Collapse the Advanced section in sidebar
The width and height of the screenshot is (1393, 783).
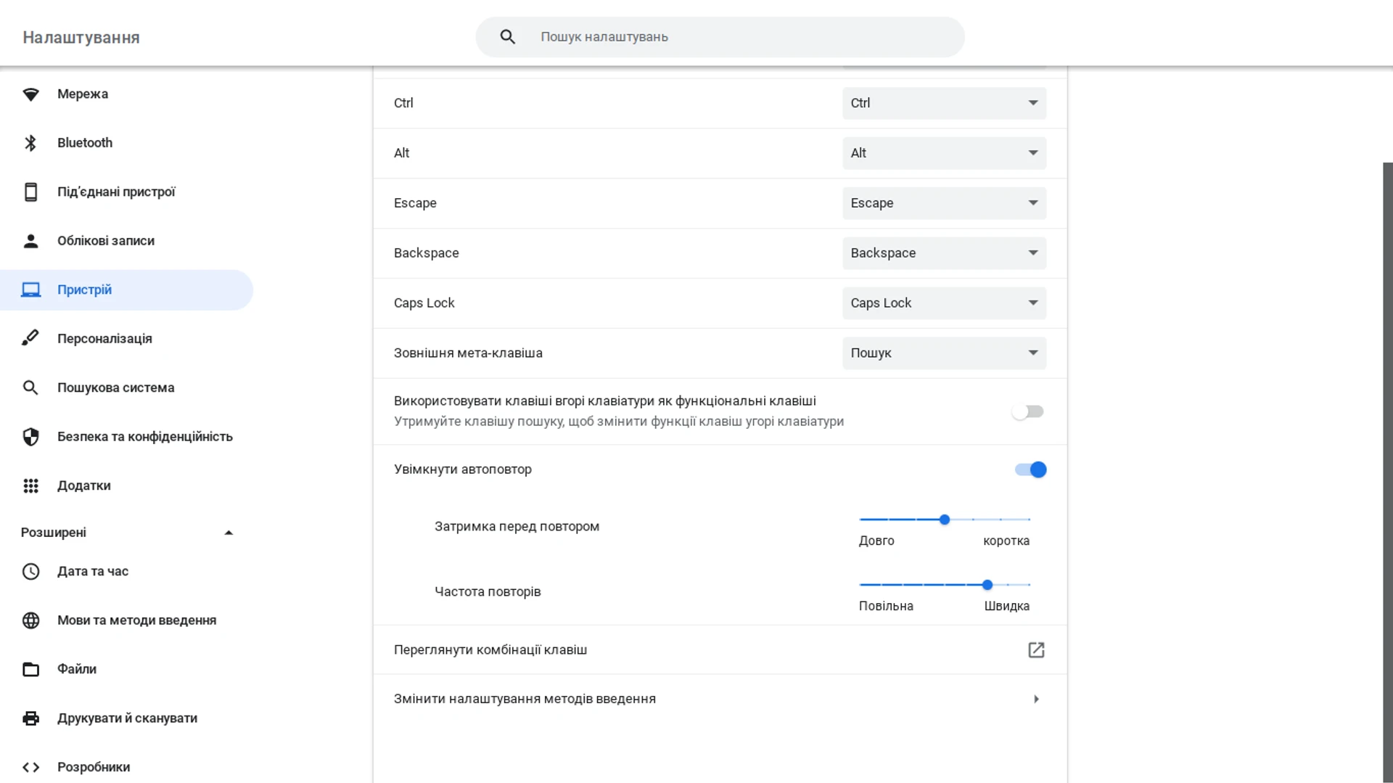229,533
